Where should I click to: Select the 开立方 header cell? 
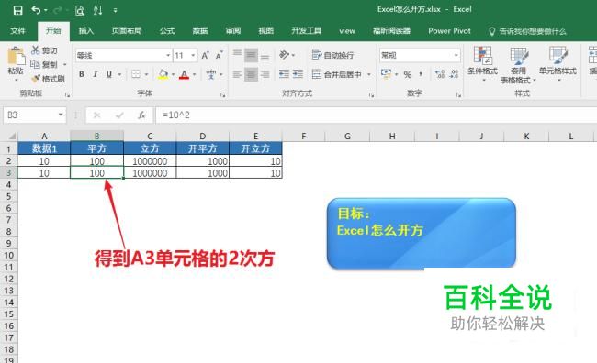[255, 148]
